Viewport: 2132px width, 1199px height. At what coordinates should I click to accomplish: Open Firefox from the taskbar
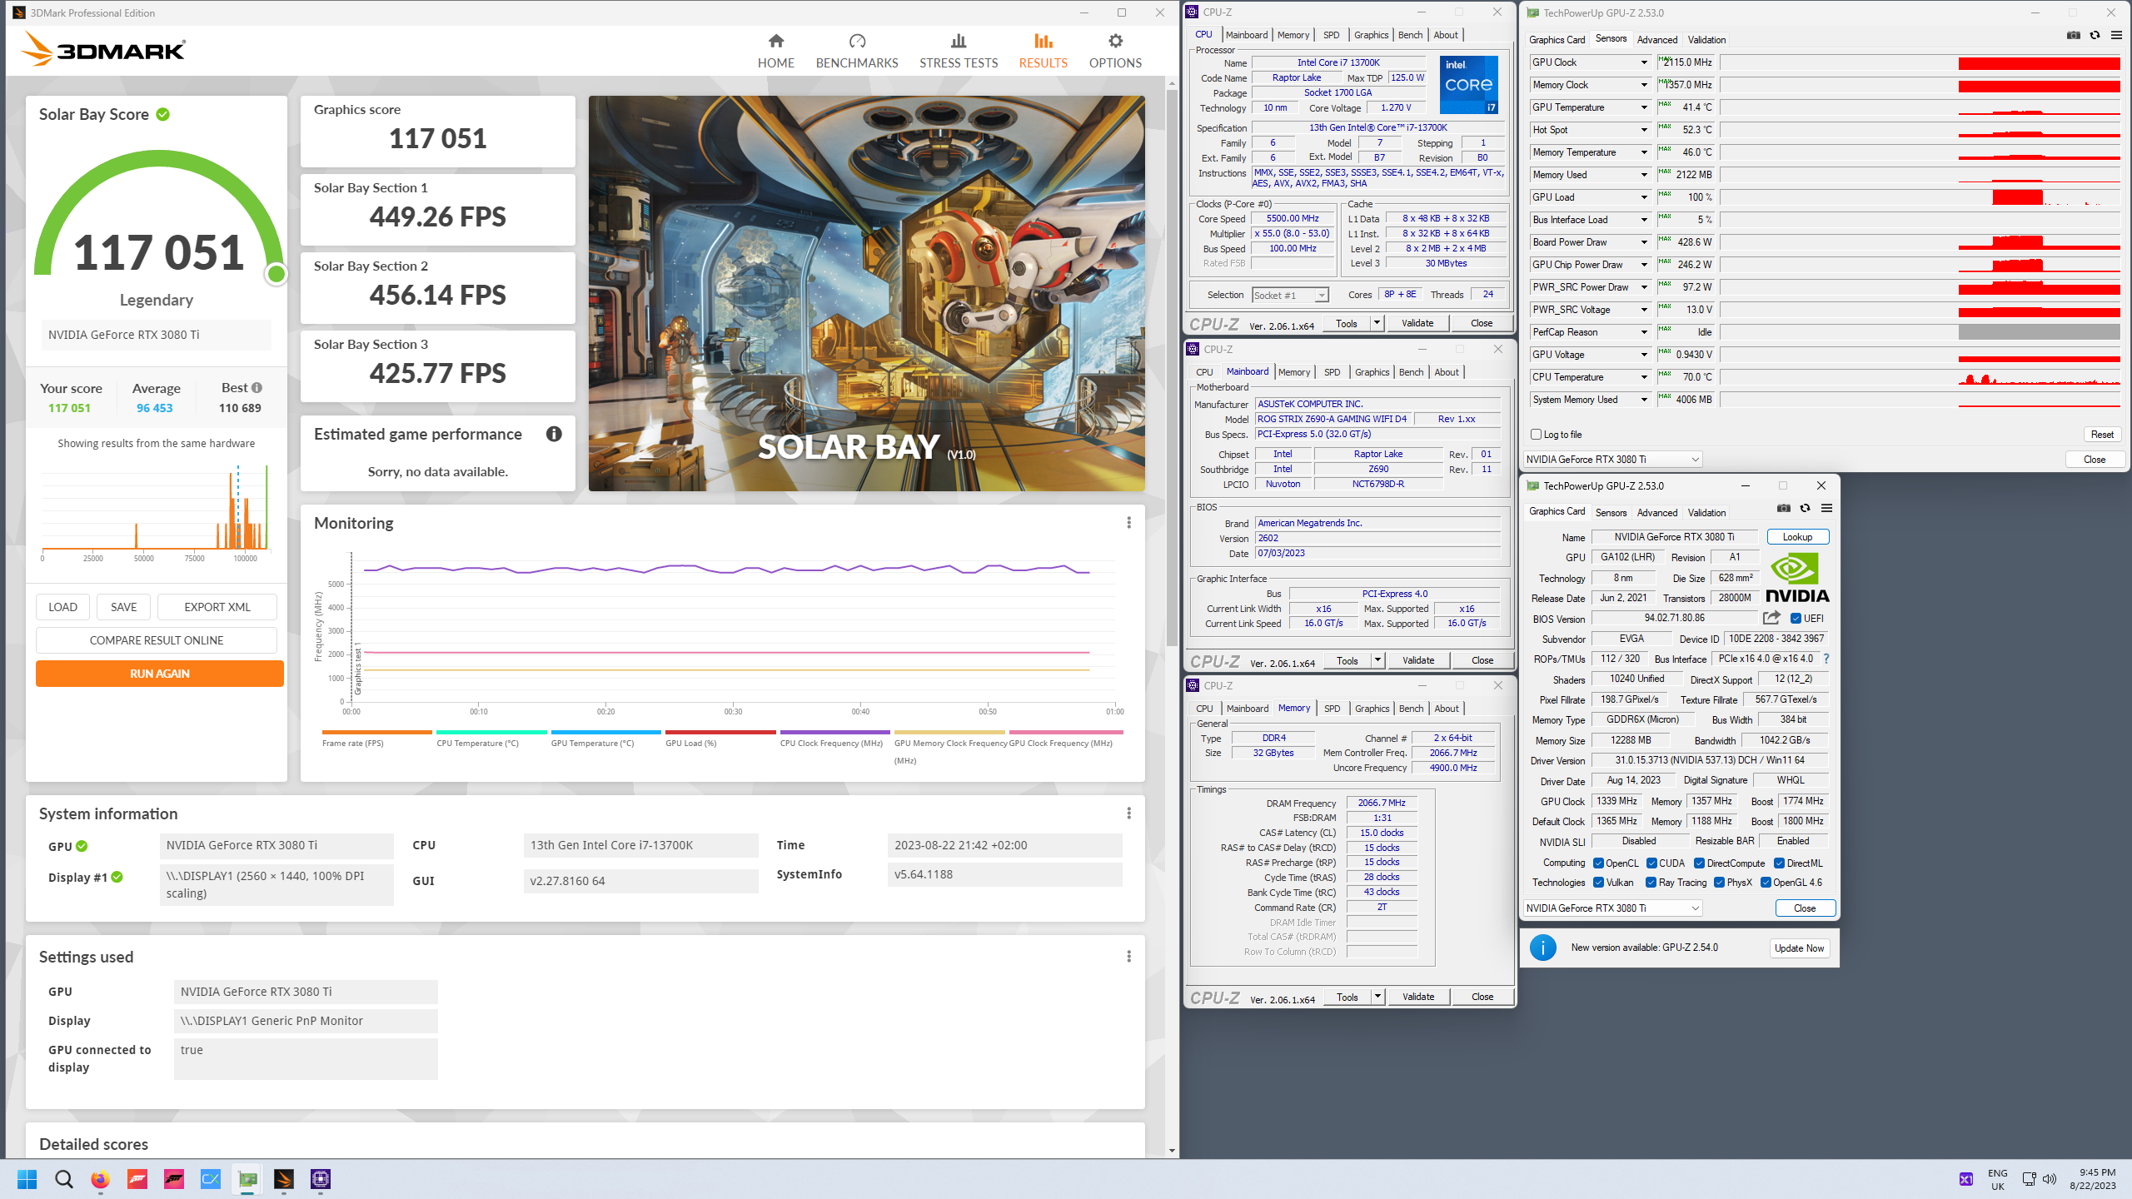point(100,1179)
